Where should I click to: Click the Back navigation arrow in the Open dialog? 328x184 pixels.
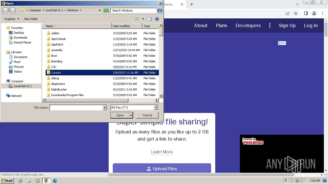[x=5, y=10]
